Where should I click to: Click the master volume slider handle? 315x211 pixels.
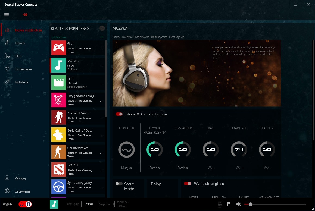pos(251,204)
